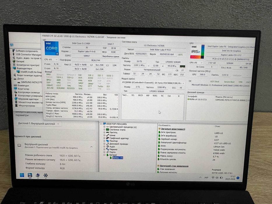Click the Wi-Fi icon in the system tray
The width and height of the screenshot is (272, 204).
pyautogui.click(x=213, y=178)
